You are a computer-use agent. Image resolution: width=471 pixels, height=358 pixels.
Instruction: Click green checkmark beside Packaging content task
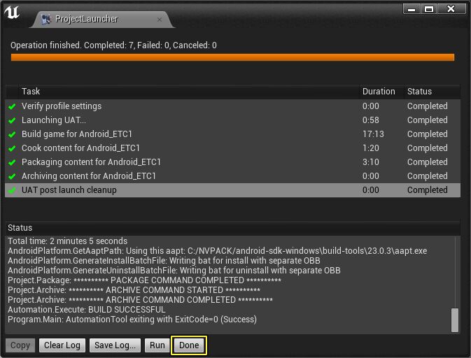pyautogui.click(x=12, y=163)
